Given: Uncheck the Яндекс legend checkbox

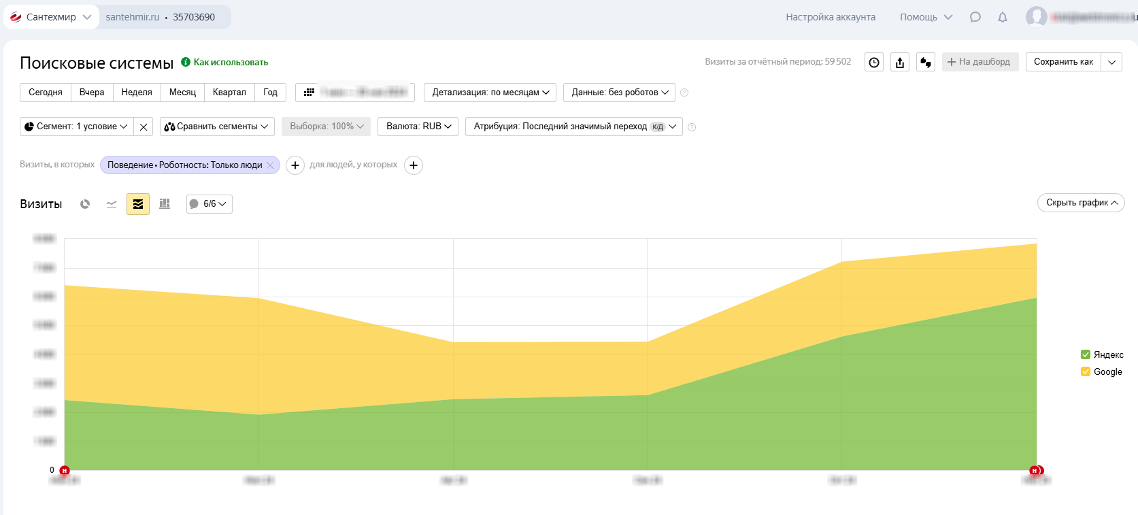Looking at the screenshot, I should pos(1086,354).
